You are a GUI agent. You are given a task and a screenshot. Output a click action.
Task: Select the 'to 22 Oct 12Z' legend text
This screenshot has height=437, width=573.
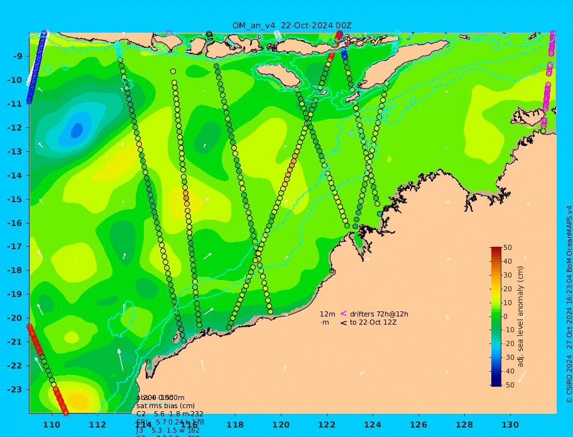[x=373, y=322]
